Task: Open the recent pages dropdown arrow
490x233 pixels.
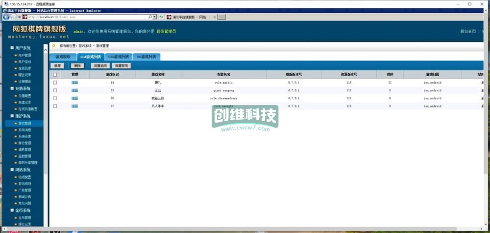Action: tap(19, 17)
